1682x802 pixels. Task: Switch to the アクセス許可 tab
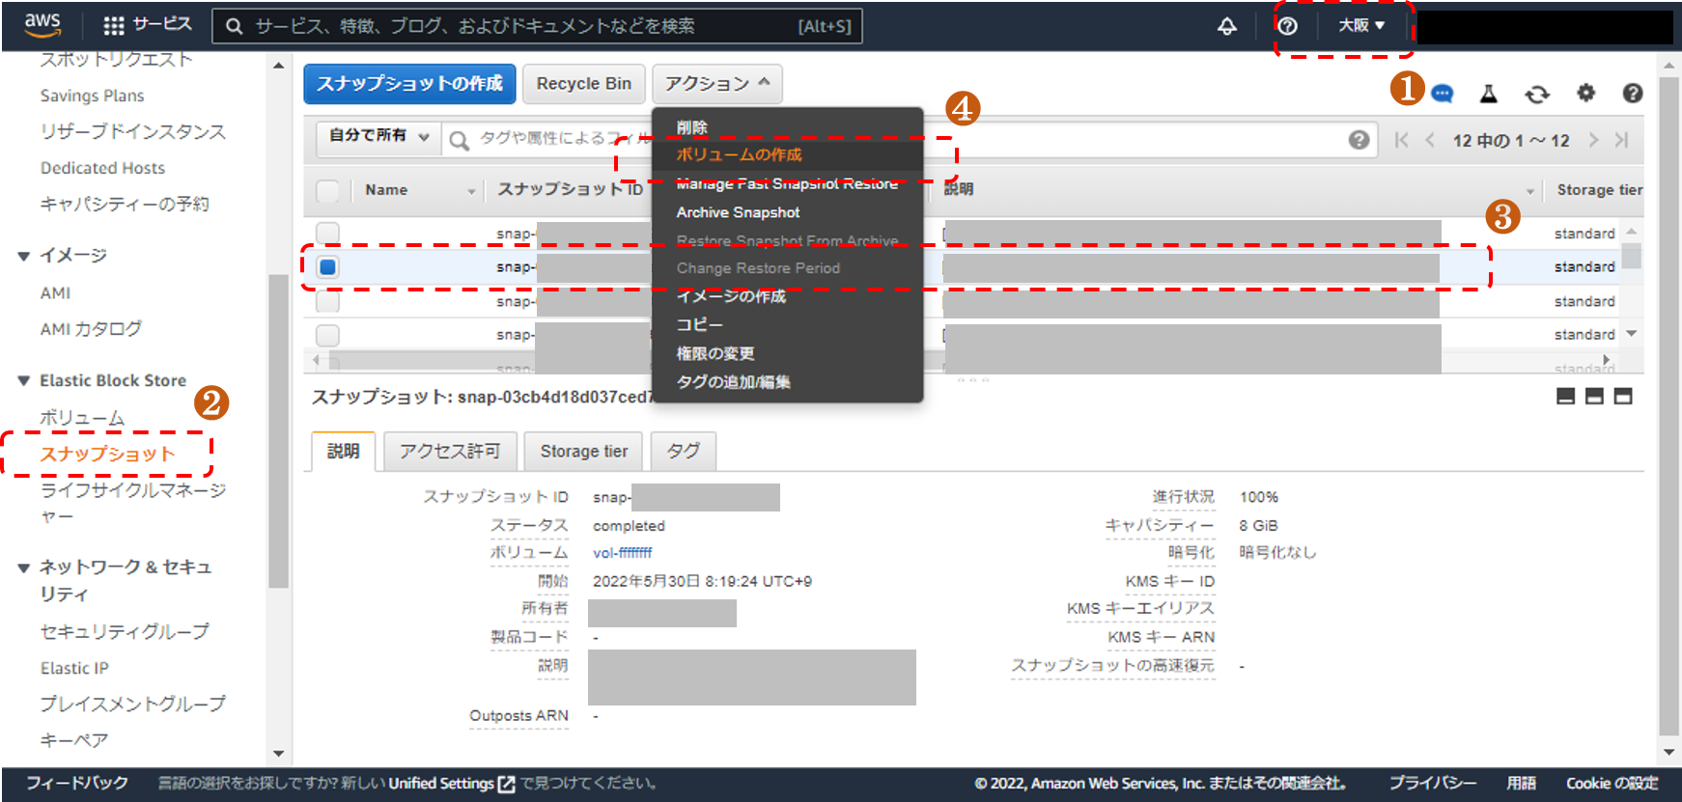450,451
